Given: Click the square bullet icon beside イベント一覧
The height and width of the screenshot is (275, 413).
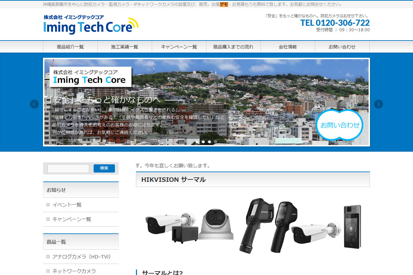Looking at the screenshot, I should pos(48,205).
